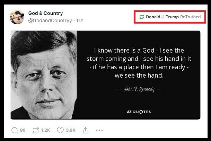
Task: Click the reply speech bubble icon
Action: tap(14, 130)
